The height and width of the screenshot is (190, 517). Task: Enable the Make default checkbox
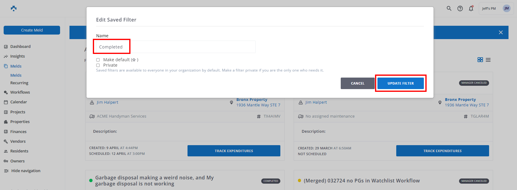point(98,60)
